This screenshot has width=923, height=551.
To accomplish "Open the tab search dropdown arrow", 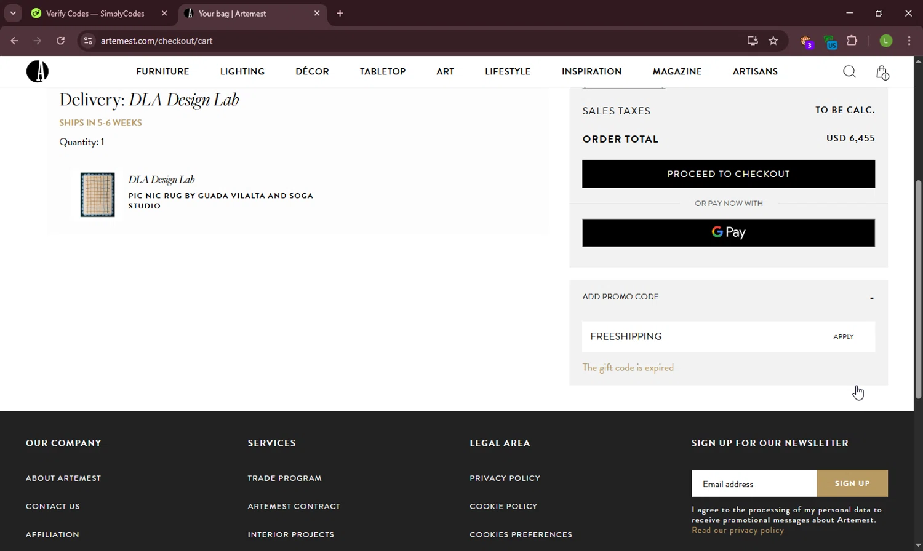I will [x=13, y=13].
